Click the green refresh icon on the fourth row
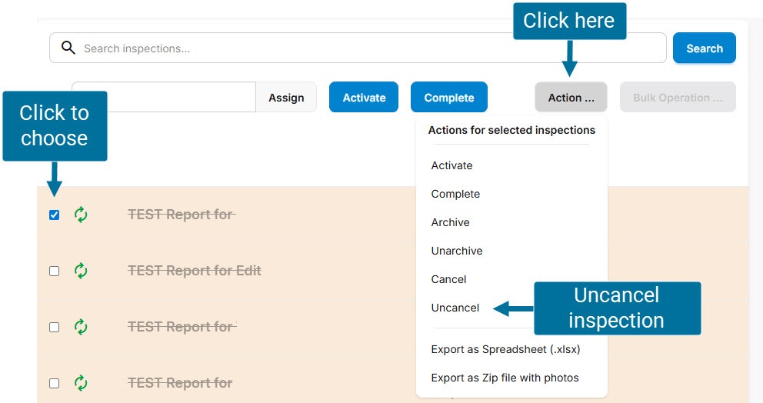Viewport: 763px width, 403px height. coord(81,383)
